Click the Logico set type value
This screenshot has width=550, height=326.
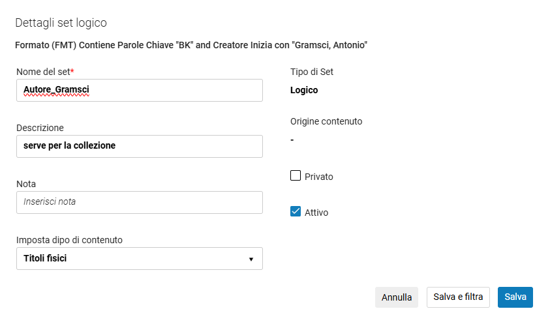pyautogui.click(x=304, y=90)
